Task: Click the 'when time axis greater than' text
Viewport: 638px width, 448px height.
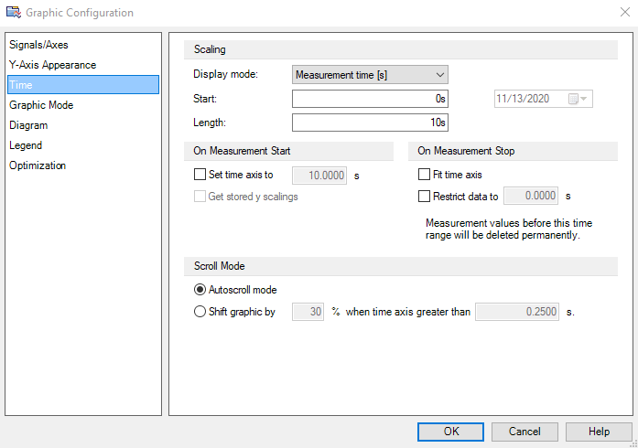Action: pos(407,312)
